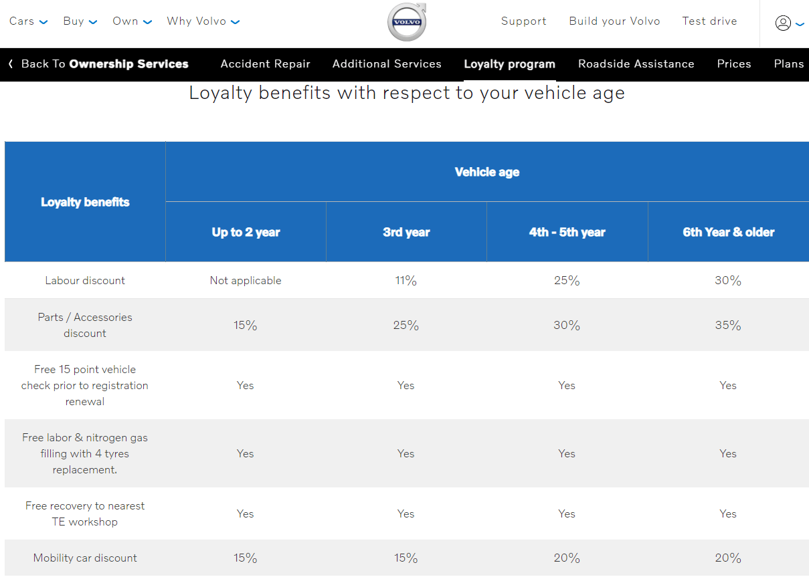Open the Loyalty program section
Viewport: 809px width, 577px height.
[509, 64]
